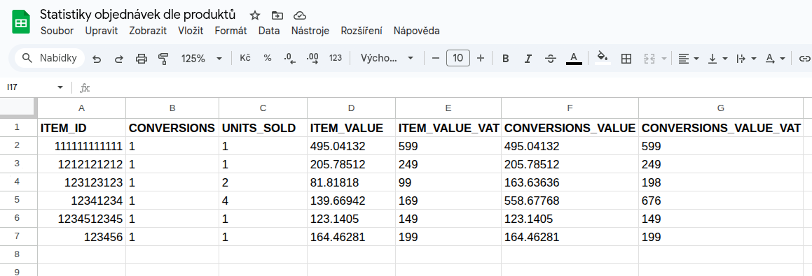This screenshot has width=812, height=276.
Task: Open the Google Sheets home icon
Action: tap(21, 22)
